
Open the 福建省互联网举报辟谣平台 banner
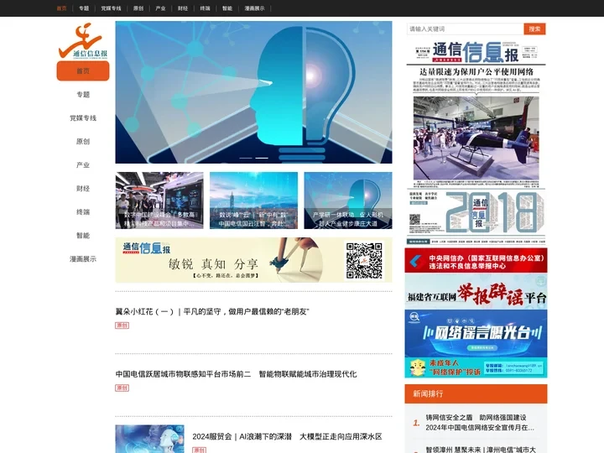[x=476, y=292]
